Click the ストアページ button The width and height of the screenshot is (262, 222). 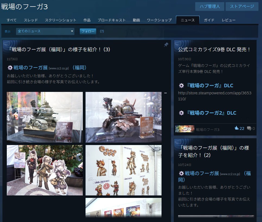tap(242, 7)
